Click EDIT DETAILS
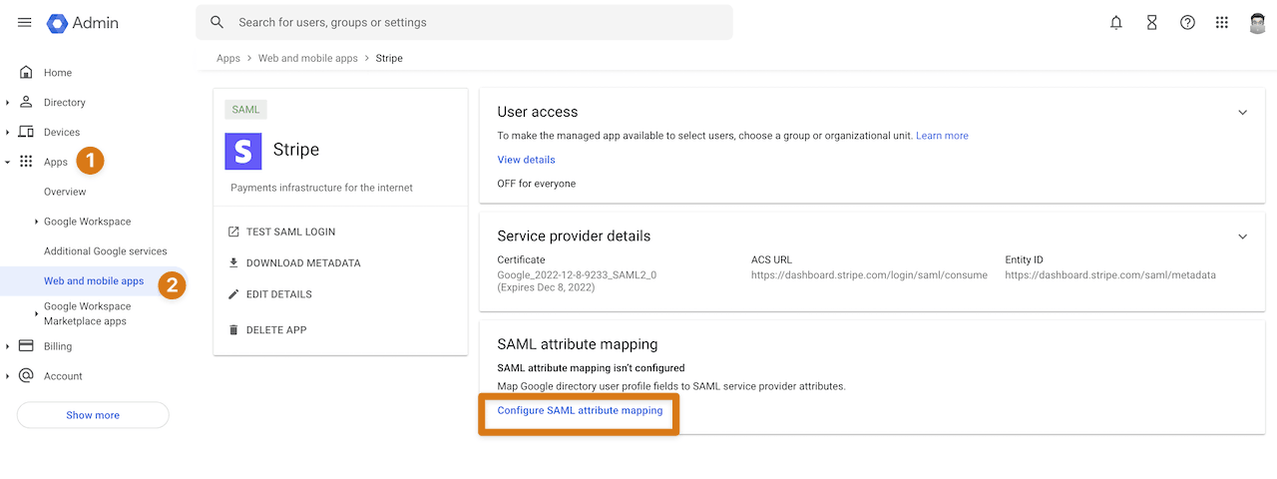This screenshot has height=479, width=1277. 279,294
